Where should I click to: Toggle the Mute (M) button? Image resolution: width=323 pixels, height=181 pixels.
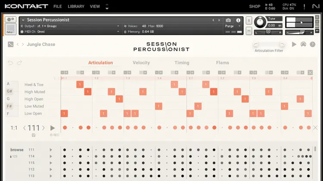(249, 31)
